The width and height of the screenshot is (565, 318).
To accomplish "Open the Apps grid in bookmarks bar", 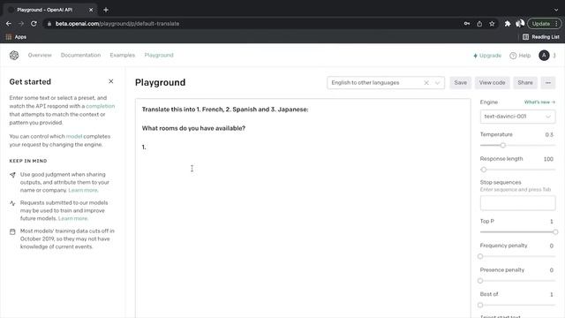I will pos(16,37).
